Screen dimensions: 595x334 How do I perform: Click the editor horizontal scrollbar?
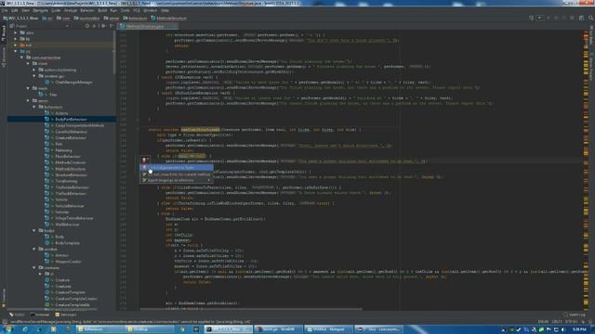click(x=250, y=309)
